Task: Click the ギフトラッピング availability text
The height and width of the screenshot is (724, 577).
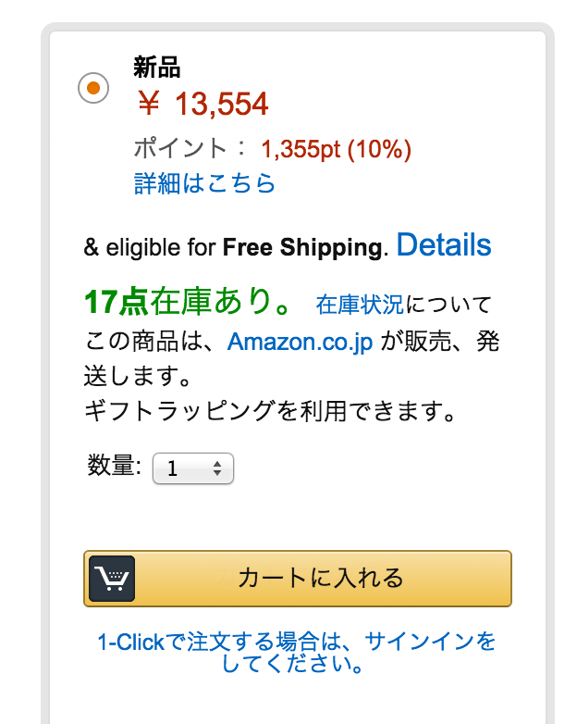Action: click(271, 411)
